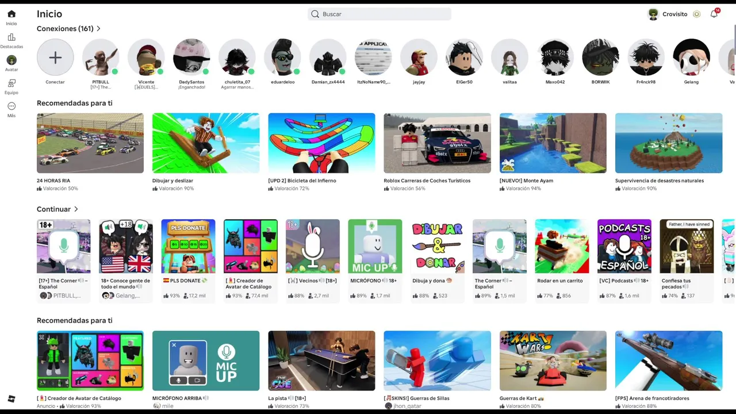Open the notifications bell icon
736x414 pixels.
(x=714, y=14)
